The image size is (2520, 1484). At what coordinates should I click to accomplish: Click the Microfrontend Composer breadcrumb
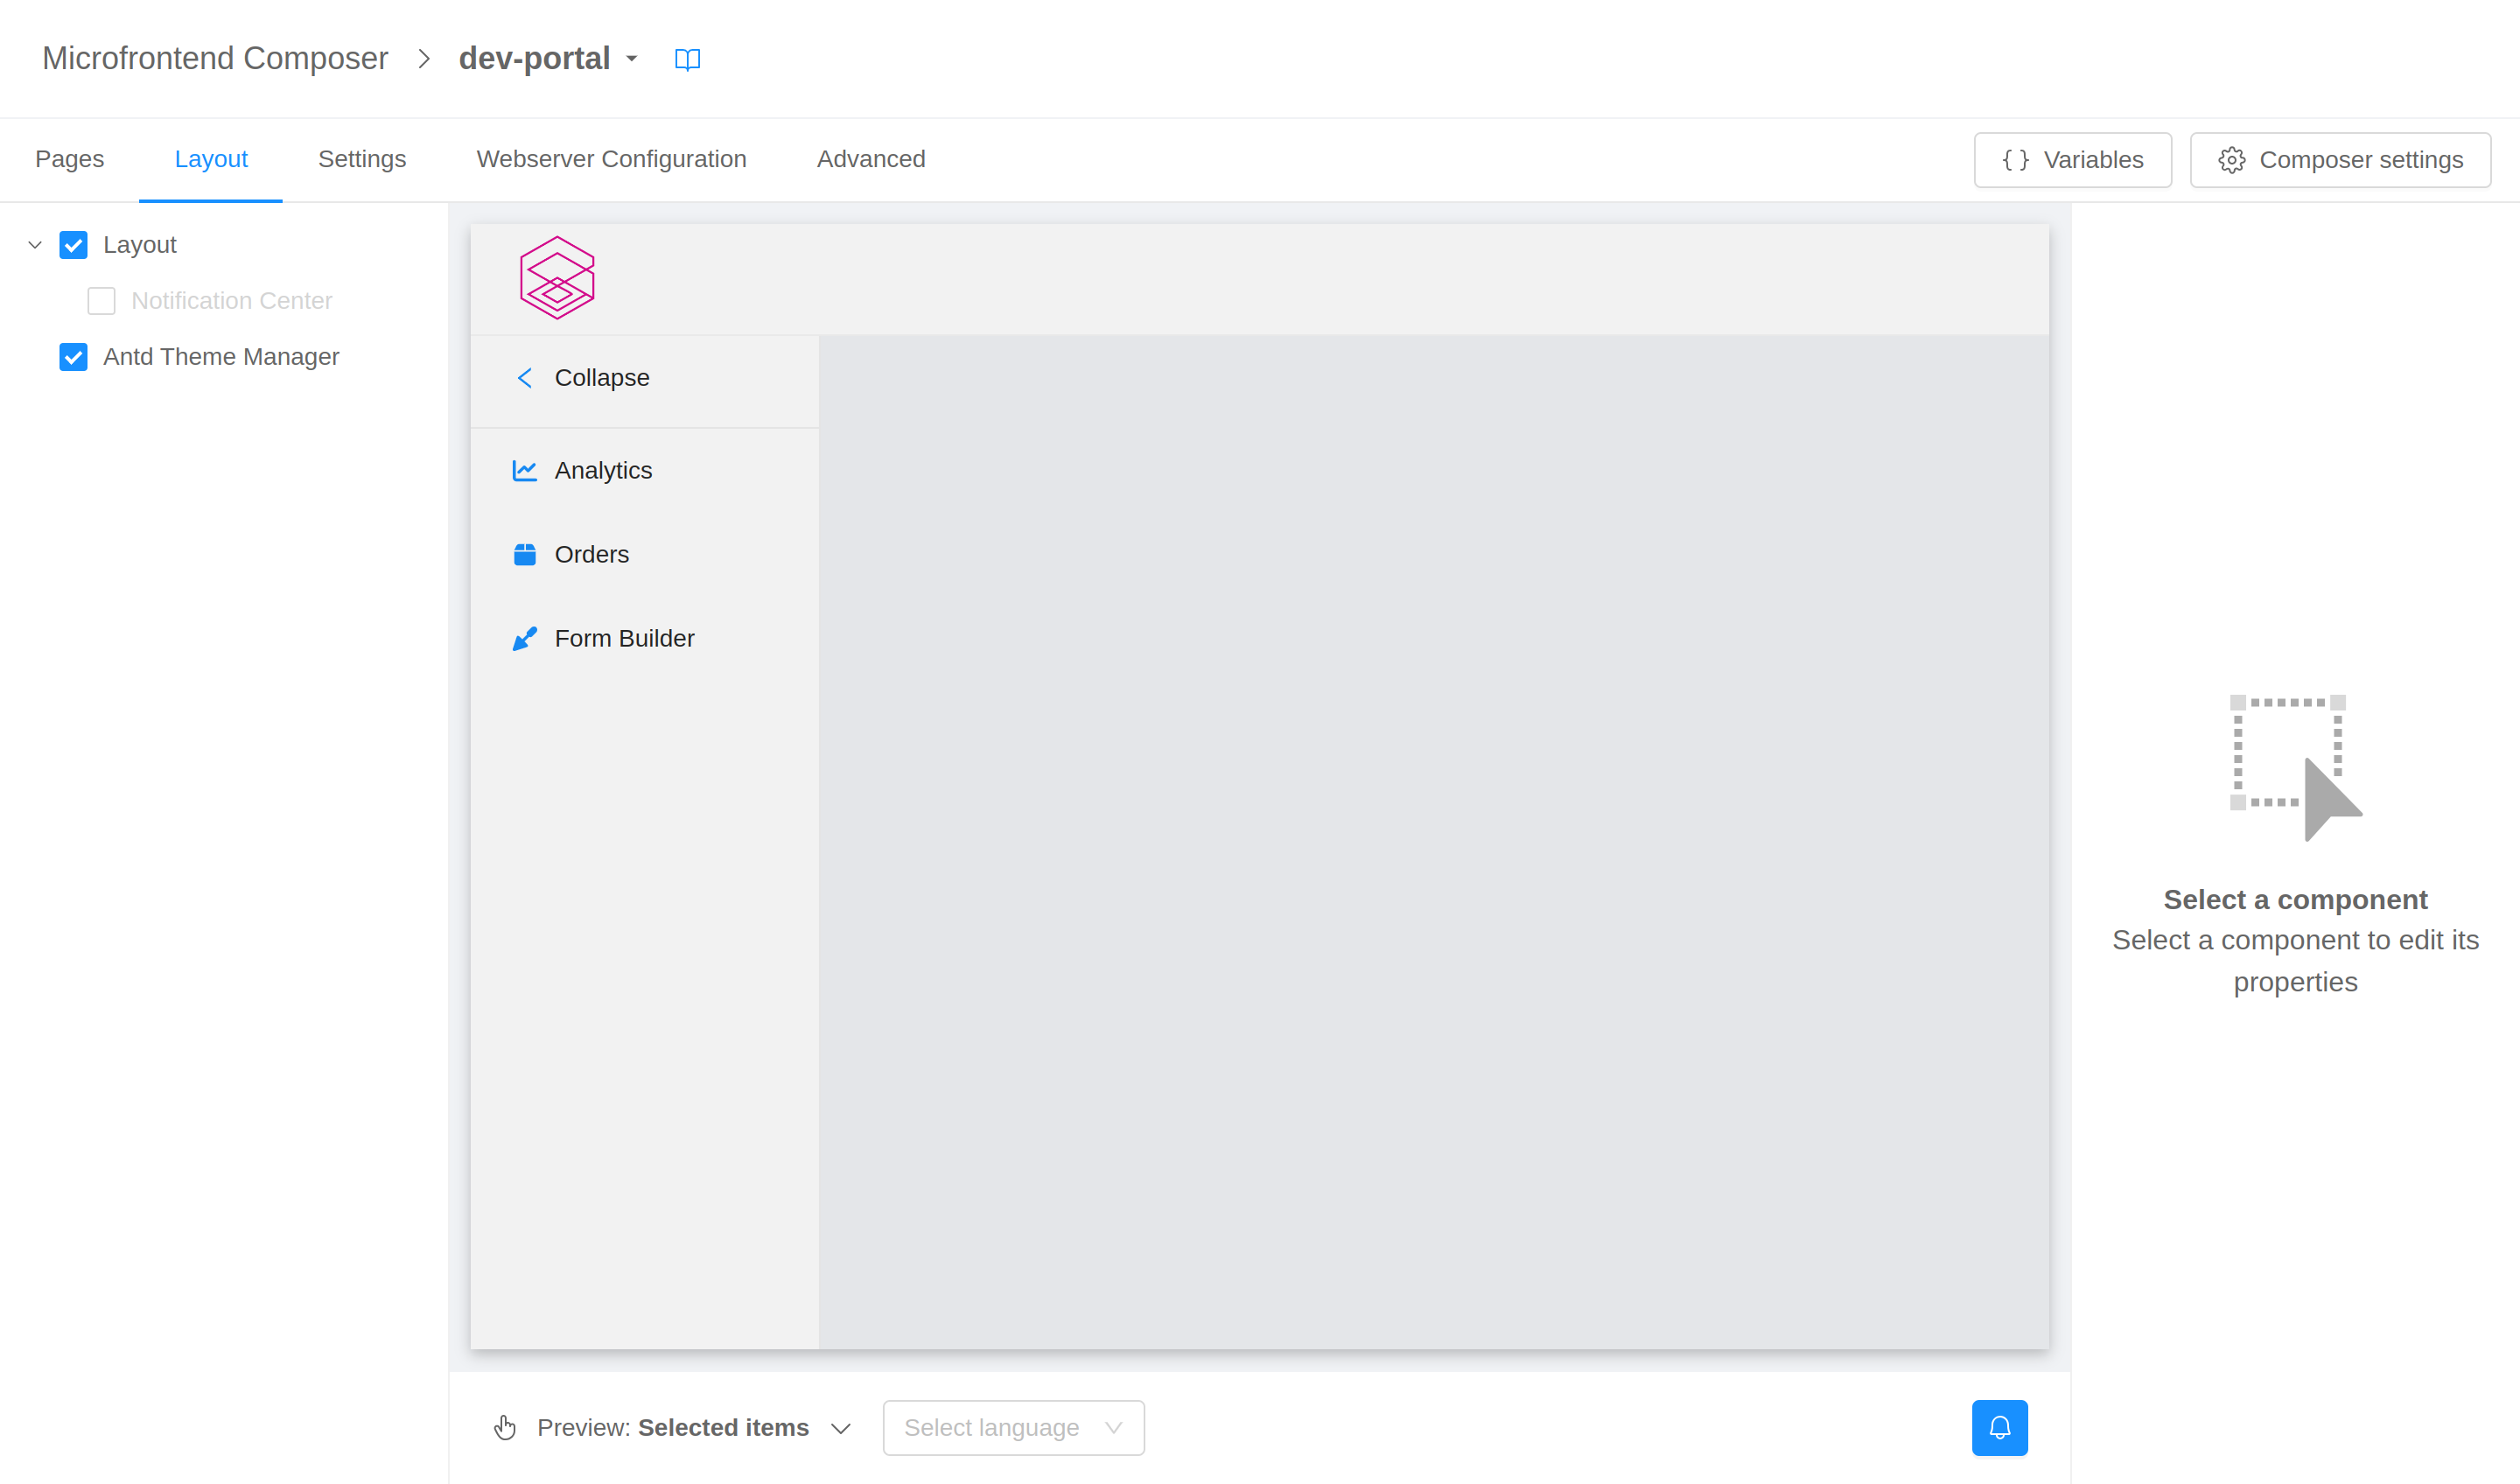[215, 59]
